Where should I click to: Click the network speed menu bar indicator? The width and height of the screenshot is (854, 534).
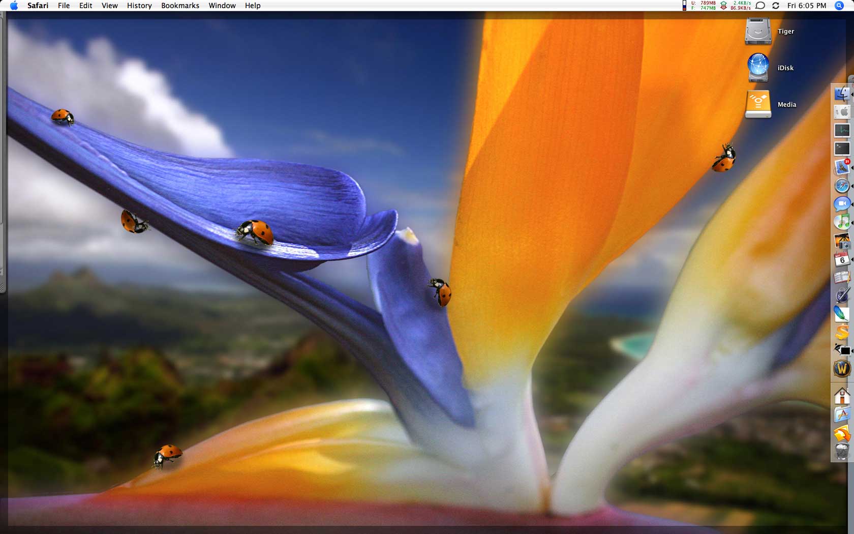tap(736, 6)
